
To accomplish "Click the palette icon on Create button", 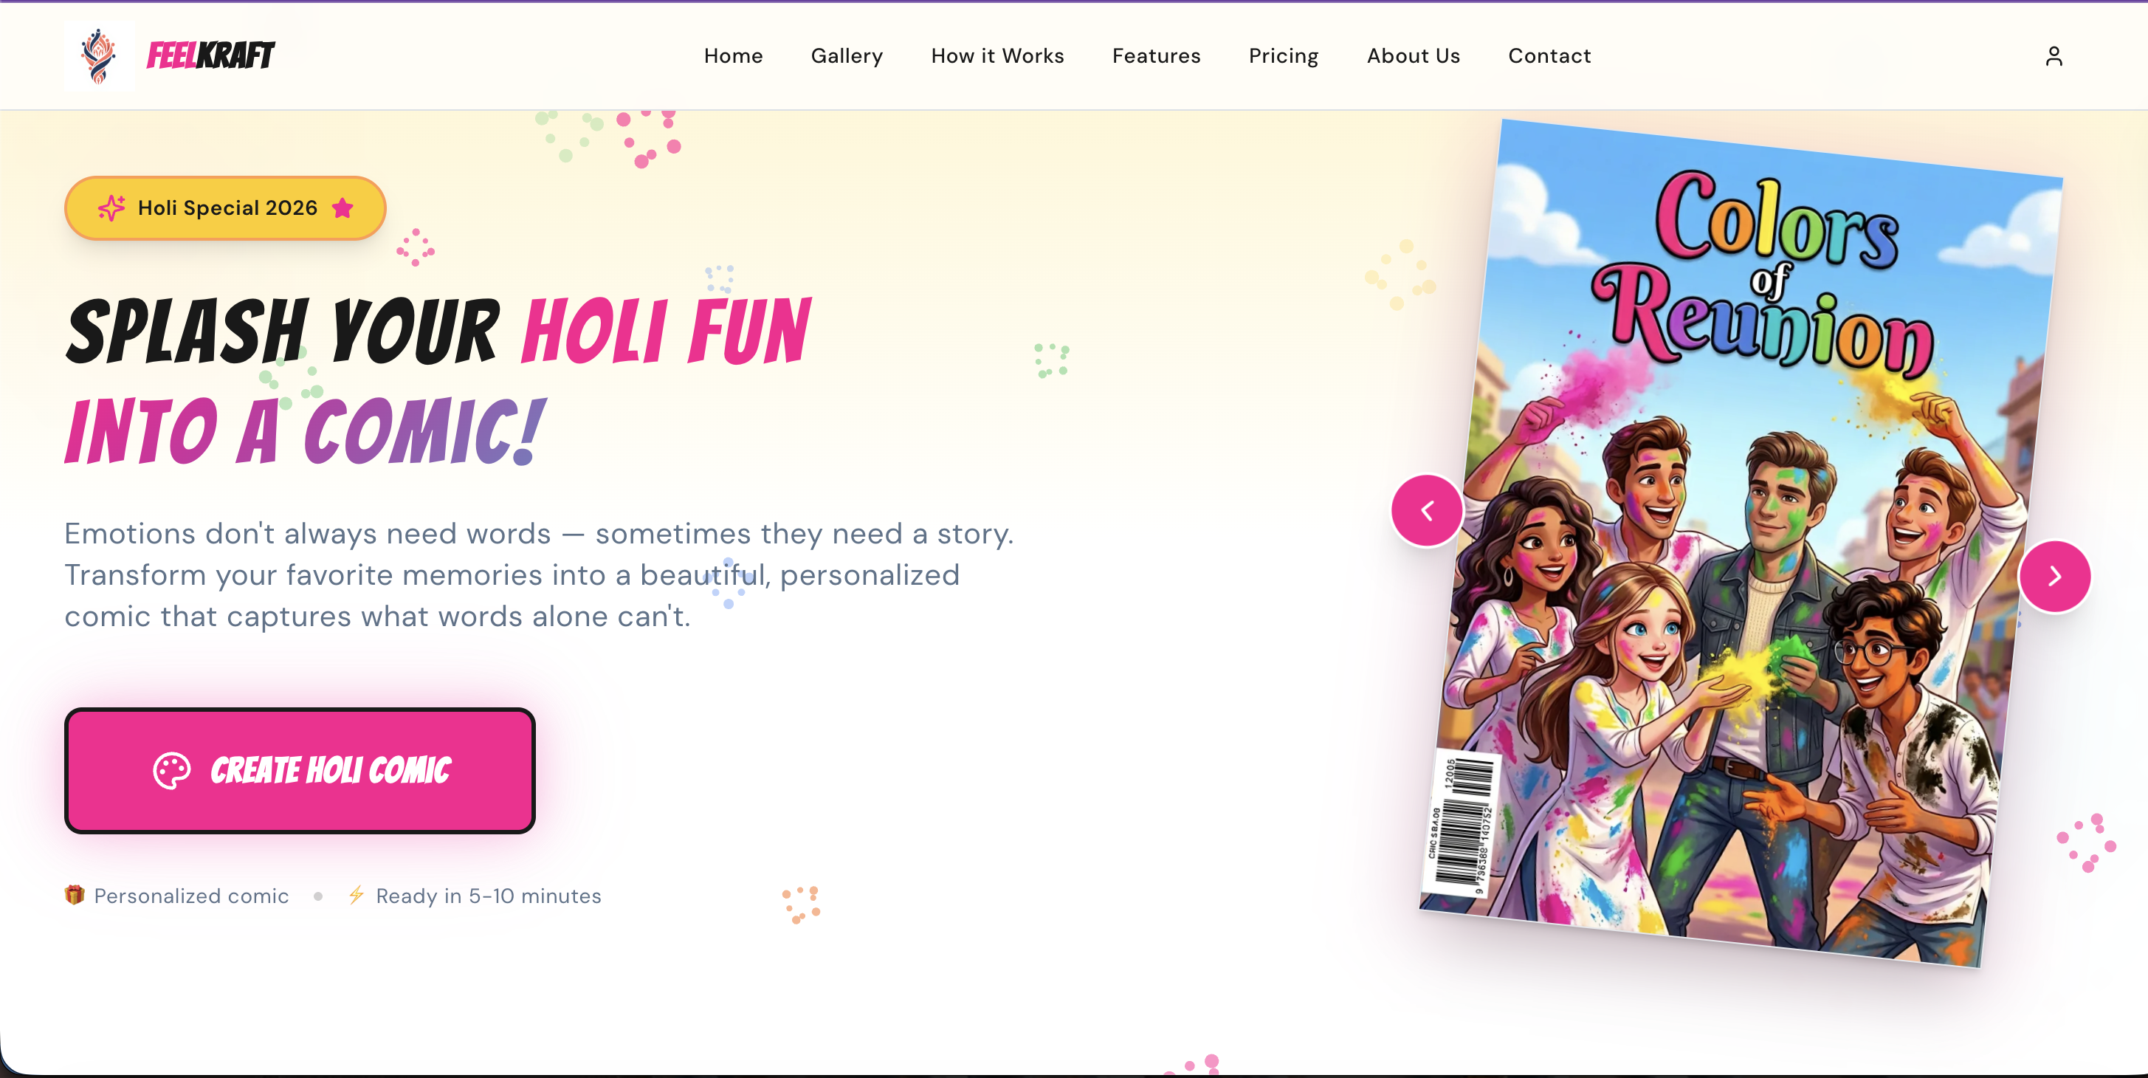I will 172,770.
